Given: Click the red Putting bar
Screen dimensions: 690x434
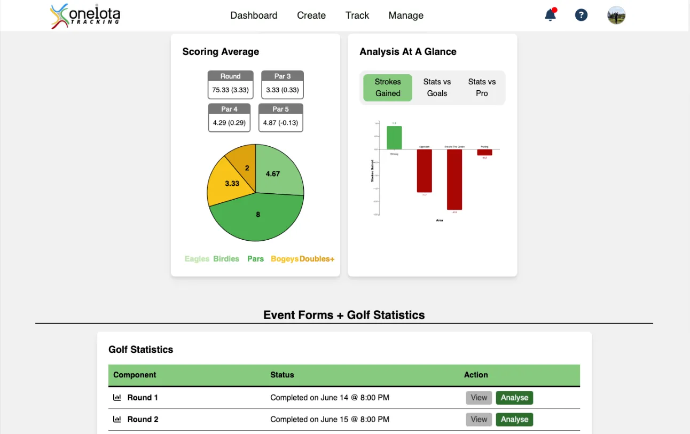Looking at the screenshot, I should (484, 153).
